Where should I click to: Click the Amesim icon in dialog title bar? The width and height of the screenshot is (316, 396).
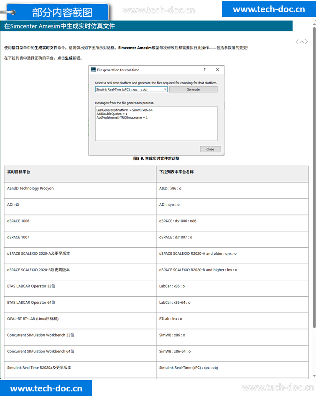tap(93, 70)
